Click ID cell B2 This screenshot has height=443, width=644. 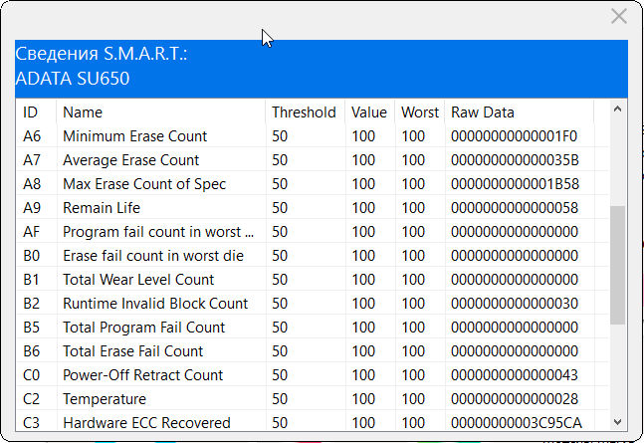click(x=31, y=304)
